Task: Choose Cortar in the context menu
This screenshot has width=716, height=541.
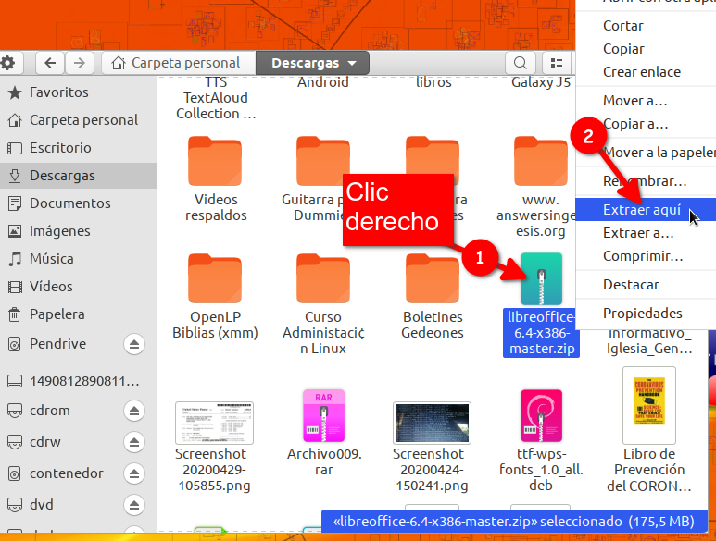Action: [x=646, y=26]
